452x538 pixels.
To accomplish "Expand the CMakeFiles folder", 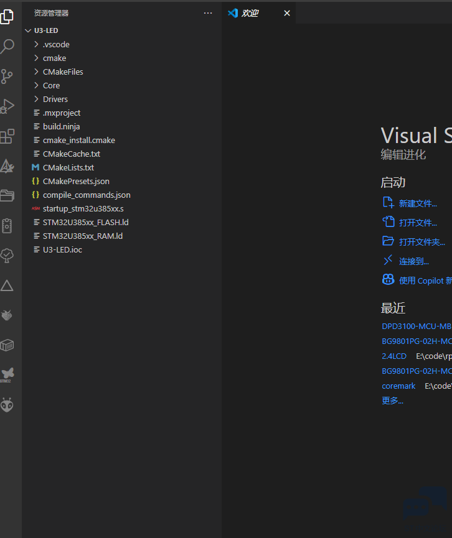I will [x=121, y=72].
